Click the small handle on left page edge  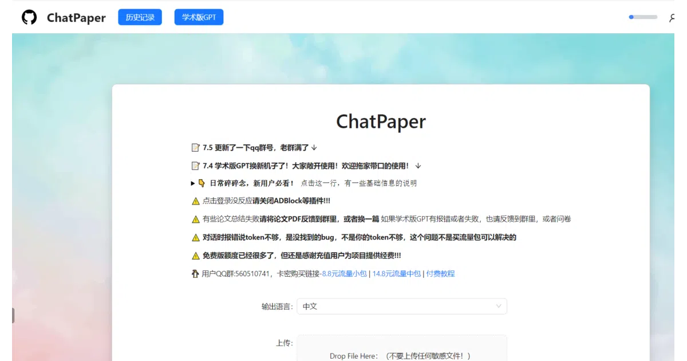13,315
